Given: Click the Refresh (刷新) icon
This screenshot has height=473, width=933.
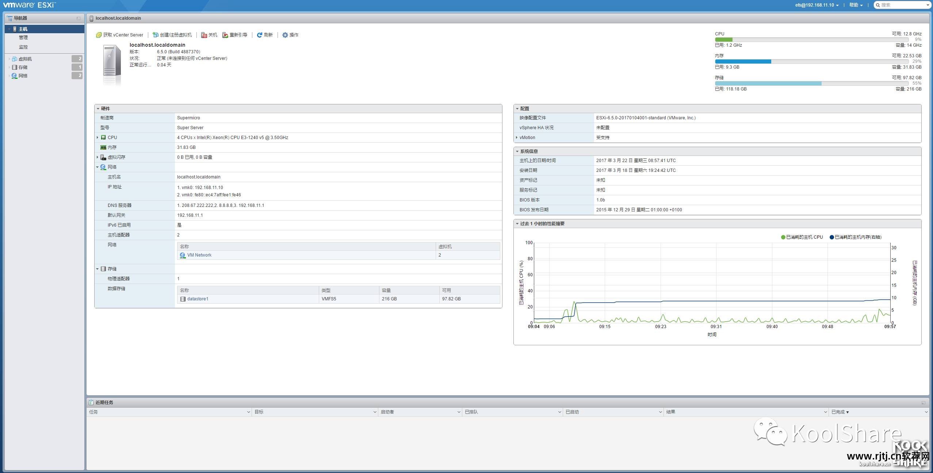Looking at the screenshot, I should tap(260, 35).
